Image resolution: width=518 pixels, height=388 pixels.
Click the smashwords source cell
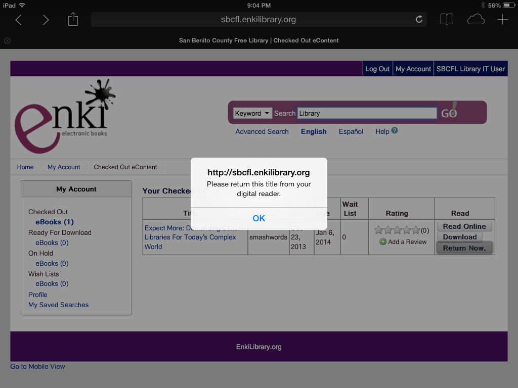tap(268, 237)
